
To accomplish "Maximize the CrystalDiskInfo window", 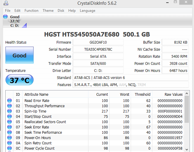I will tap(175, 2).
